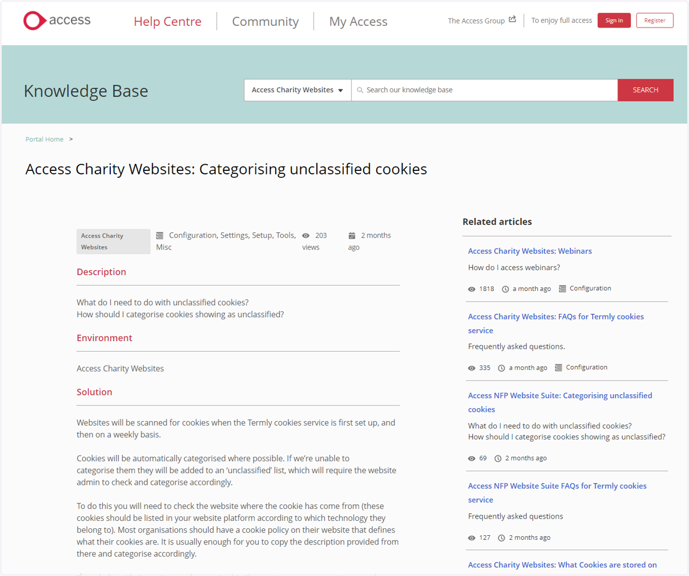Click the Solution section heading
Screen dimensions: 689x576
(95, 392)
